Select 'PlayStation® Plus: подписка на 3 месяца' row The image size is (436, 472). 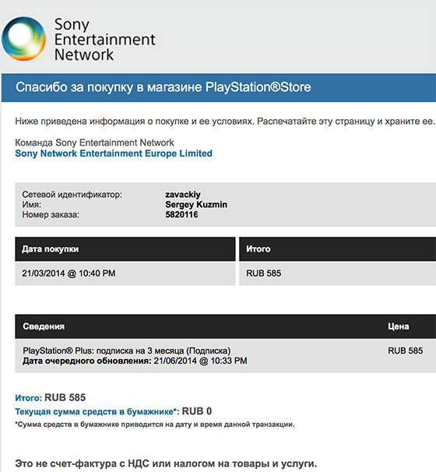tap(127, 350)
